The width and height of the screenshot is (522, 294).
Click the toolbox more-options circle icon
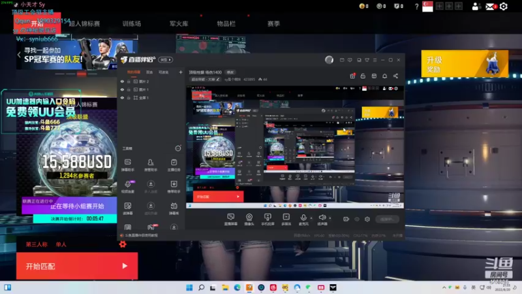tap(178, 148)
